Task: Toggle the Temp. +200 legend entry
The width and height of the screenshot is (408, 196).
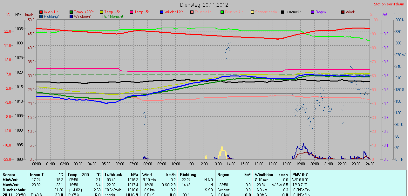Action: pos(71,12)
